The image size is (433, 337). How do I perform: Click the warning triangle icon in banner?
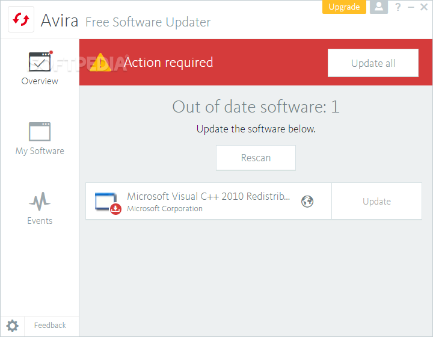click(x=100, y=63)
